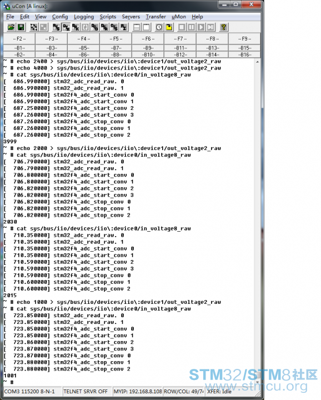The image size is (321, 400).
Task: Click the B11 macro button
Action: (180, 48)
